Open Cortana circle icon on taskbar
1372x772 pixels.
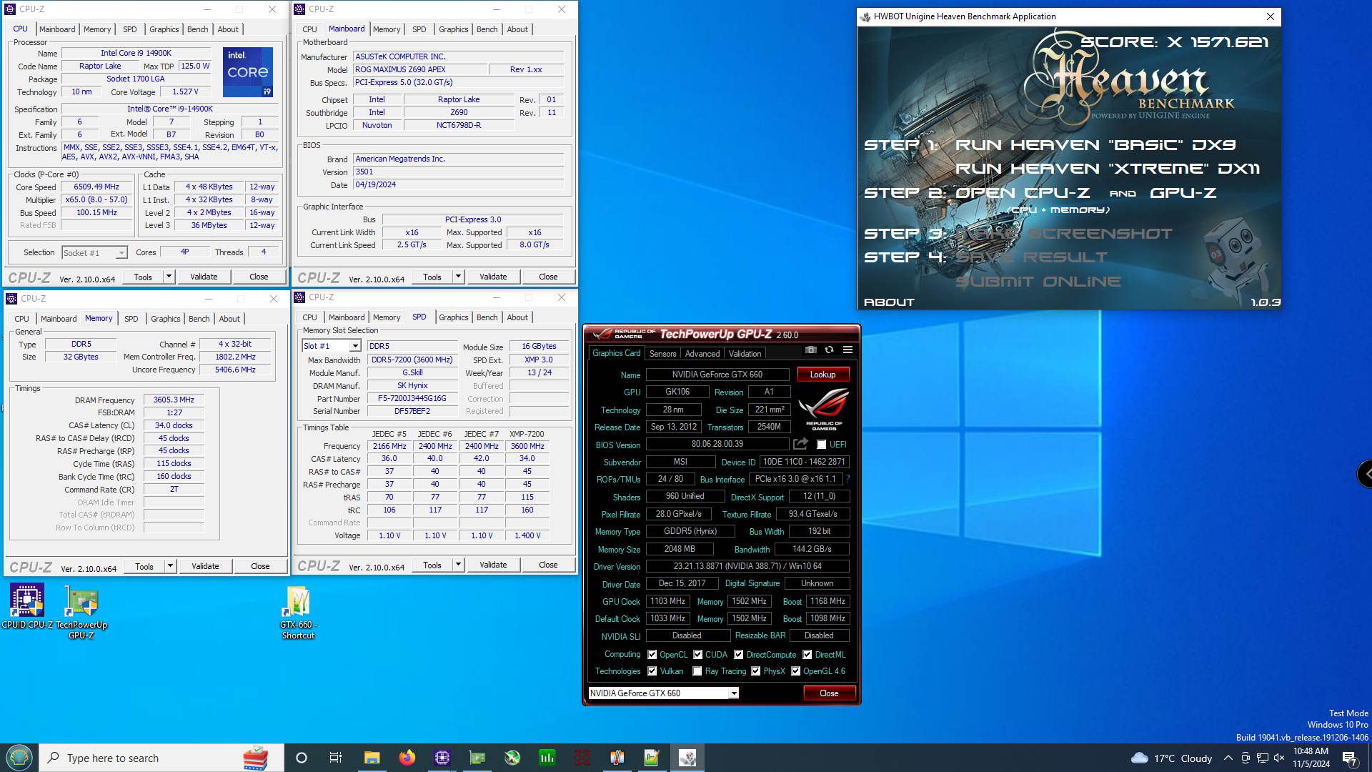301,758
